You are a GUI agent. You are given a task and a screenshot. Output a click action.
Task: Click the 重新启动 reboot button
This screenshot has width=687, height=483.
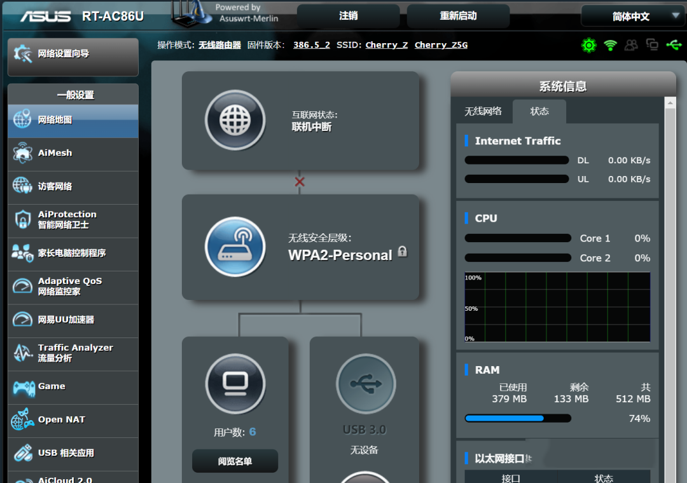pos(458,16)
